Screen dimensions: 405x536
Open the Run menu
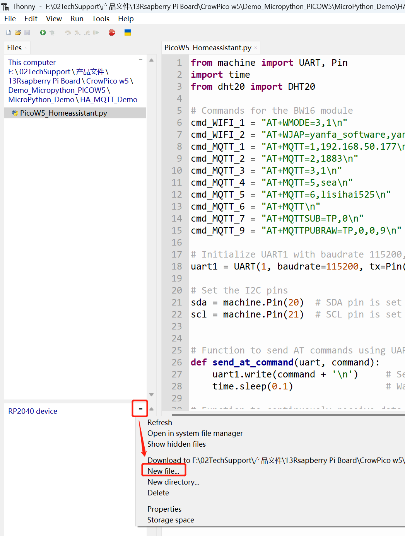coord(77,19)
